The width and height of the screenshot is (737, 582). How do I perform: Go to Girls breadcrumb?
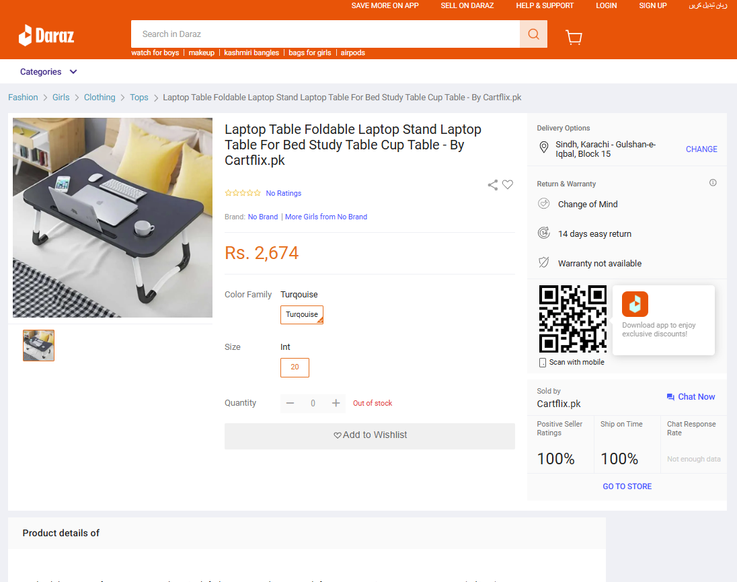point(61,98)
